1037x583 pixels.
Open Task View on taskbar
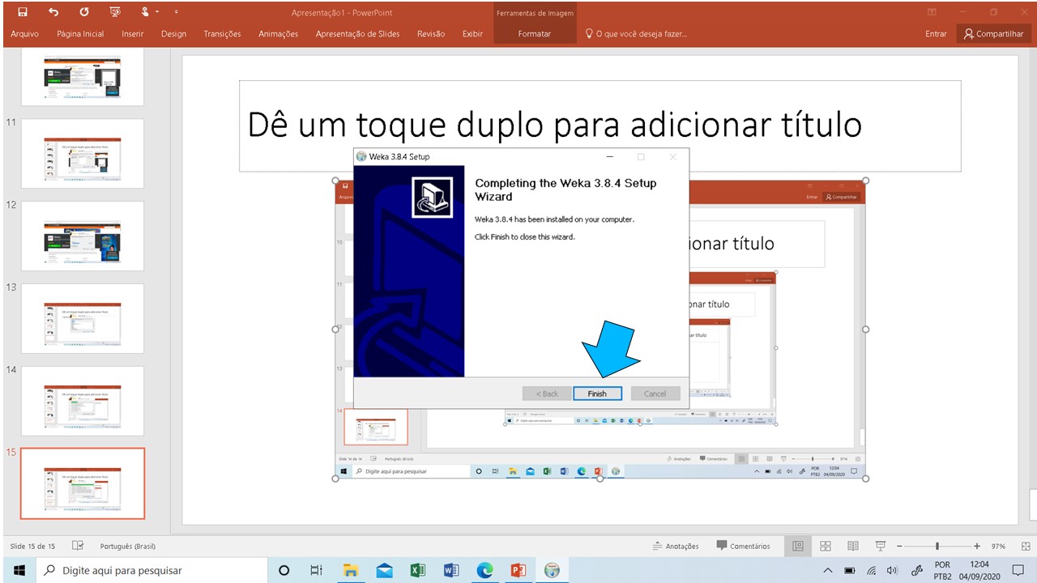click(x=317, y=570)
